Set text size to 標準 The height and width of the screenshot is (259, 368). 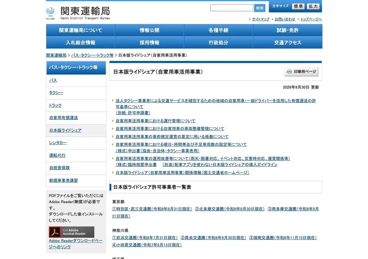click(298, 6)
